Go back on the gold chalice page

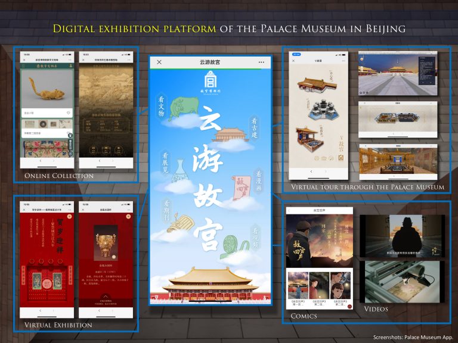pos(99,311)
